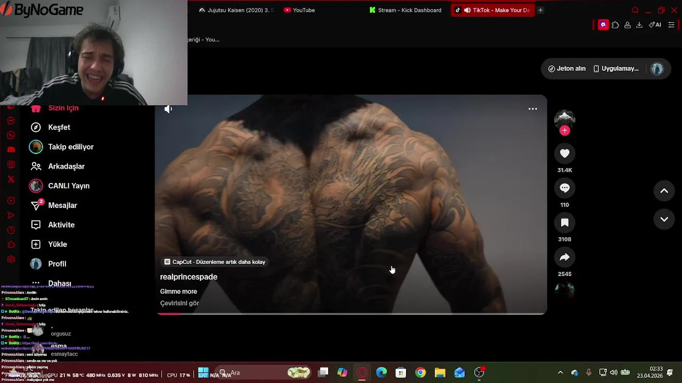Screen dimensions: 682x383
Task: Mute the video with the speaker icon
Action: pyautogui.click(x=168, y=109)
